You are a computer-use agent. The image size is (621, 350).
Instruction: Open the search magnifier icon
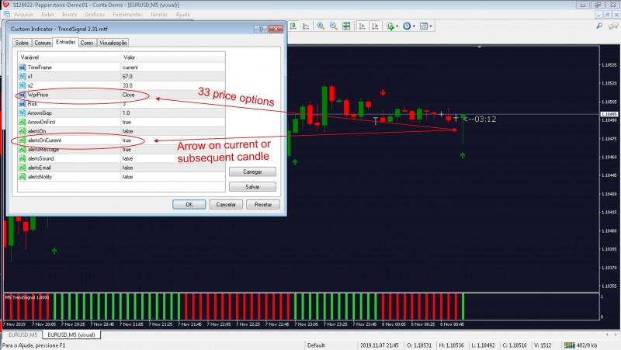click(599, 26)
